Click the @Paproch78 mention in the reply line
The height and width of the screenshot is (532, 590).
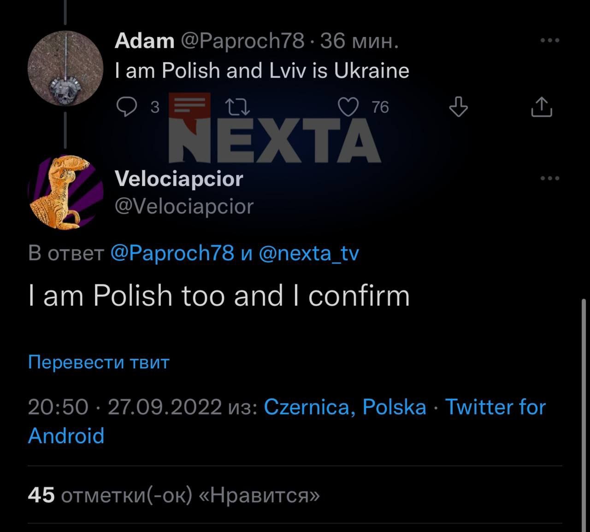pos(172,254)
